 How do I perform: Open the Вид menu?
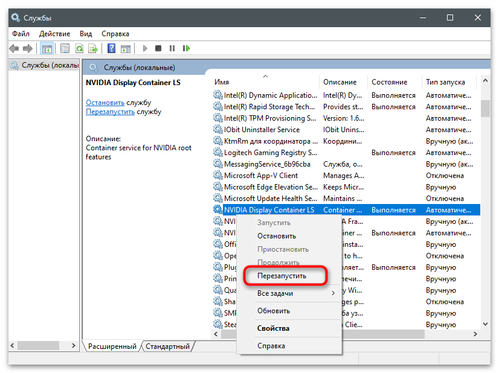(86, 34)
